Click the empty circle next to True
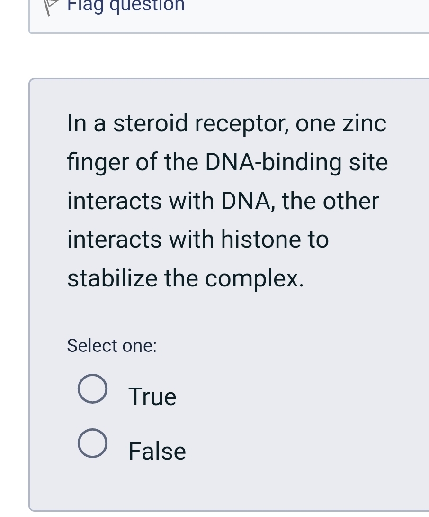This screenshot has height=517, width=429. point(92,388)
